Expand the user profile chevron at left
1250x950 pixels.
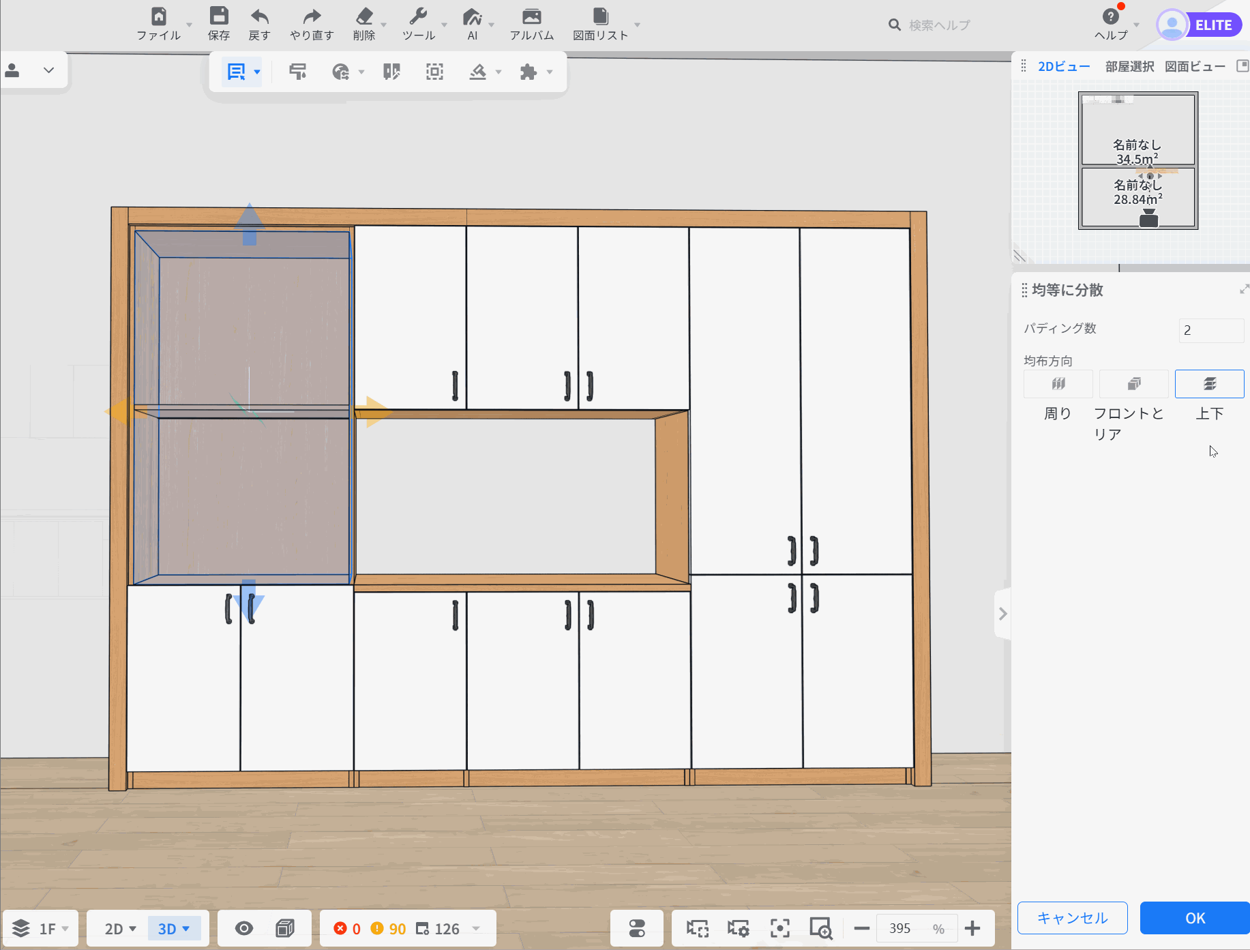pos(48,70)
